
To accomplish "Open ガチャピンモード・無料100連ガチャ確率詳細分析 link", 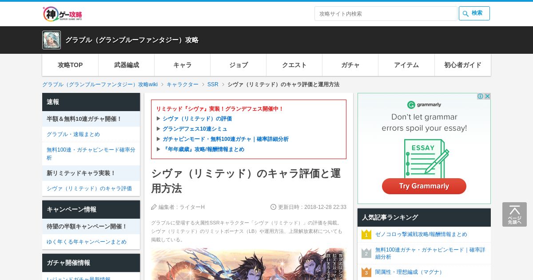I will coord(226,139).
